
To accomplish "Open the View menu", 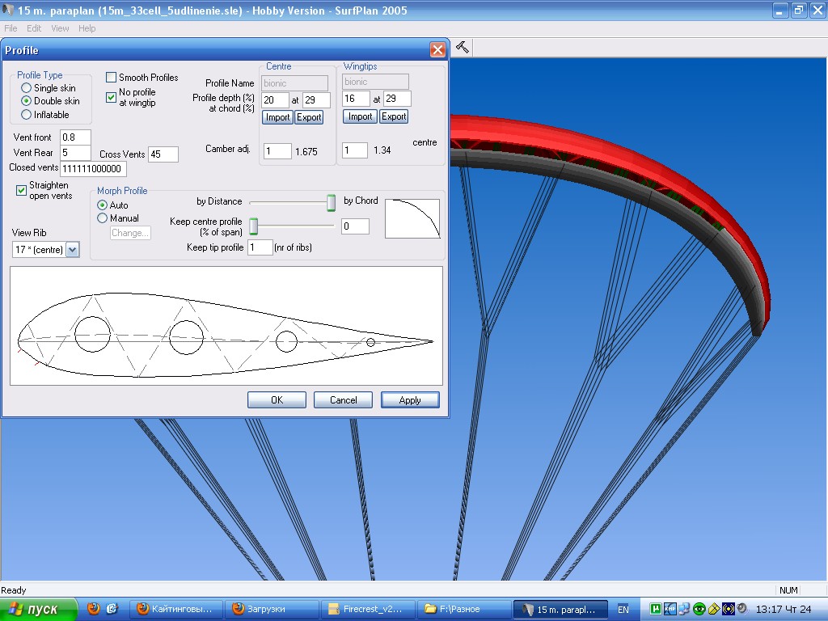I will [x=60, y=28].
